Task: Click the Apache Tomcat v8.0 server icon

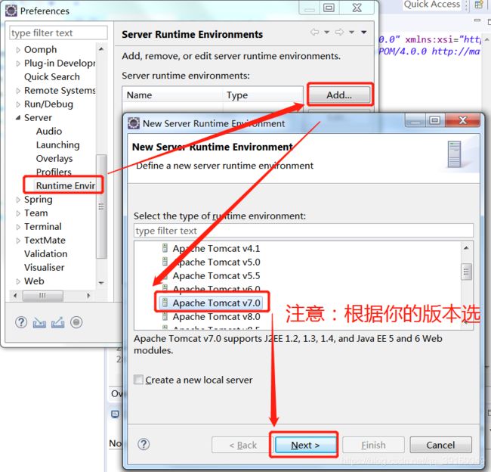Action: tap(165, 316)
